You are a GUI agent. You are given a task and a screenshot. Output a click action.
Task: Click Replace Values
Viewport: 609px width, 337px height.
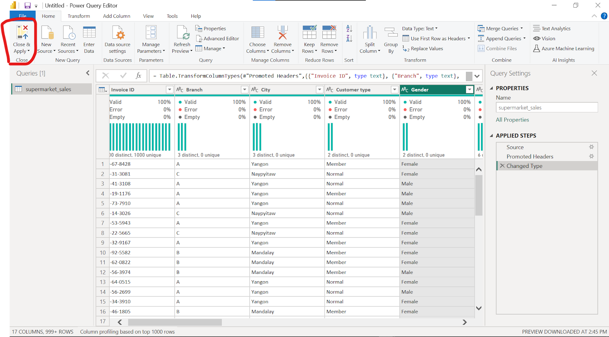point(422,49)
